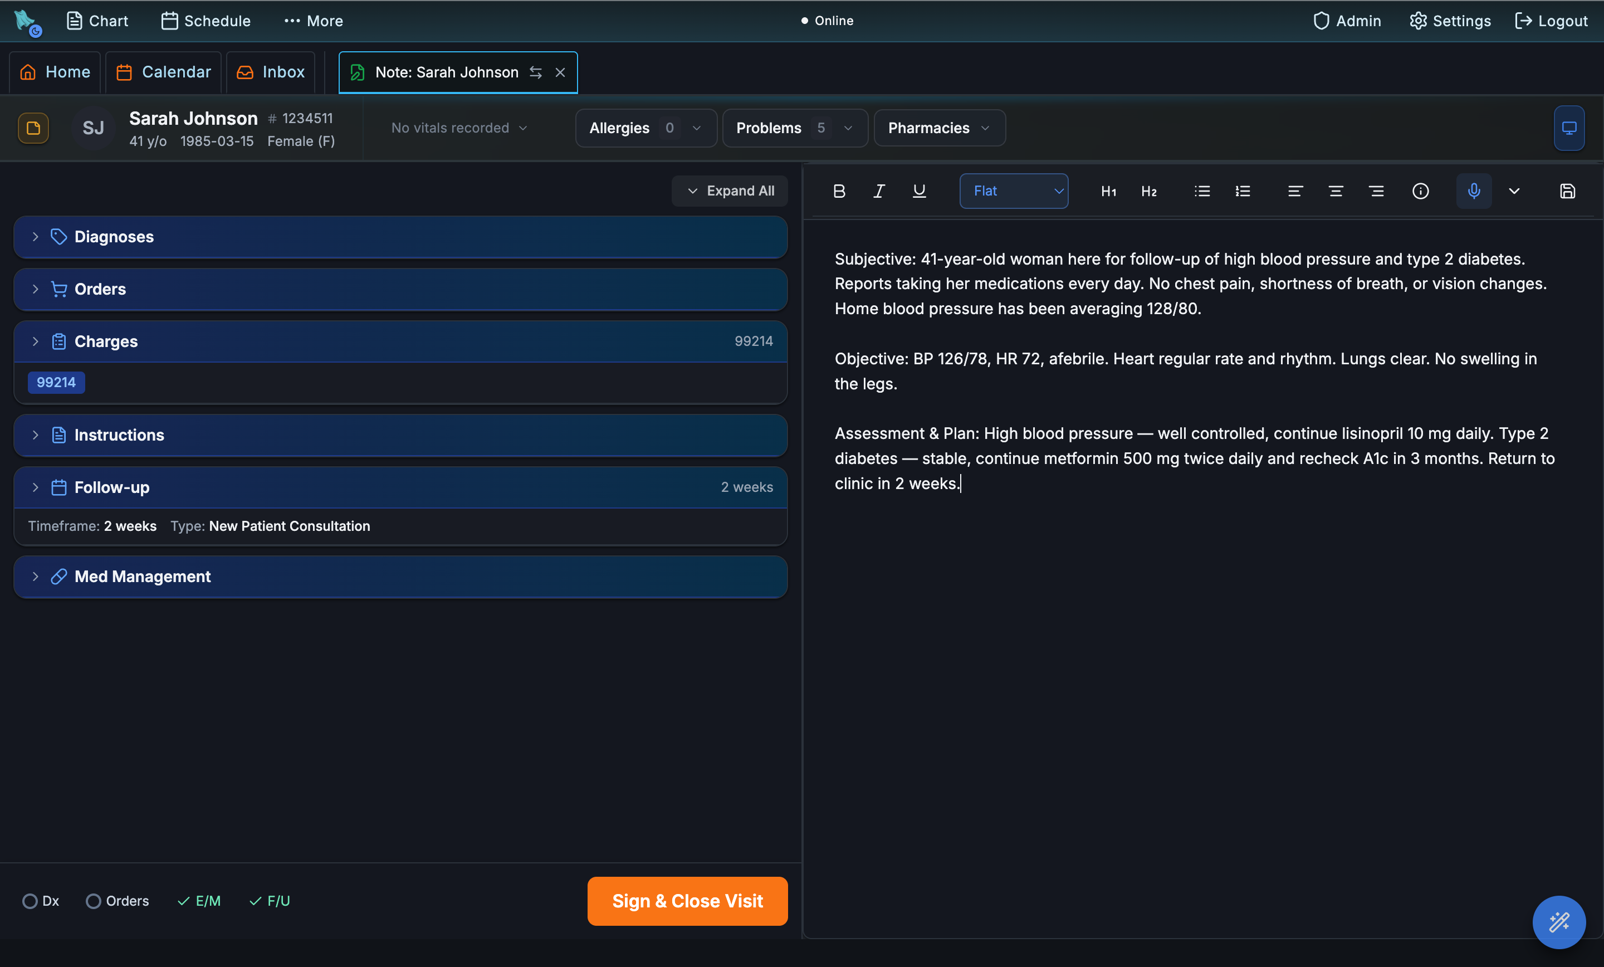This screenshot has width=1604, height=967.
Task: Click the swap arrows icon on the note tab
Action: click(x=536, y=72)
